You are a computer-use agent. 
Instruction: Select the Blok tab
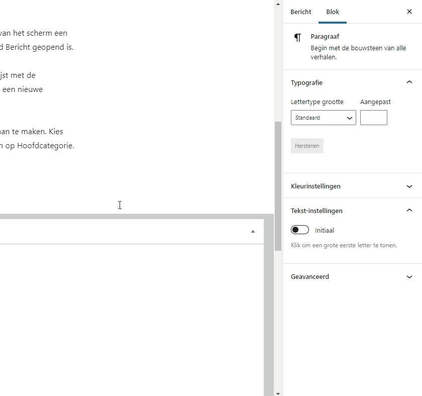333,12
